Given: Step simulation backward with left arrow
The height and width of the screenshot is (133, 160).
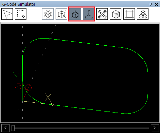Looking at the screenshot, I should tap(5, 128).
